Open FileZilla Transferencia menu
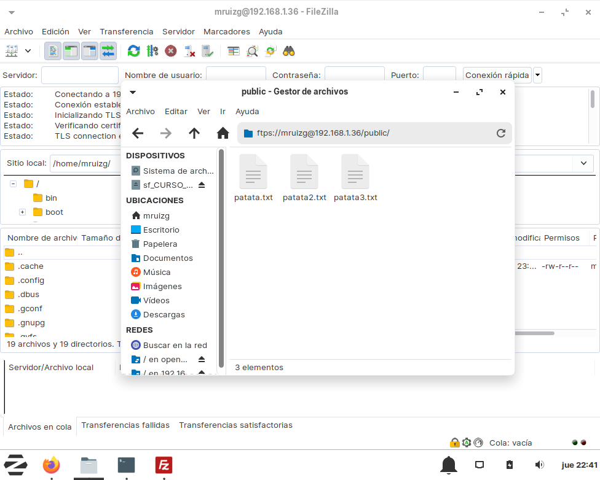 coord(126,31)
